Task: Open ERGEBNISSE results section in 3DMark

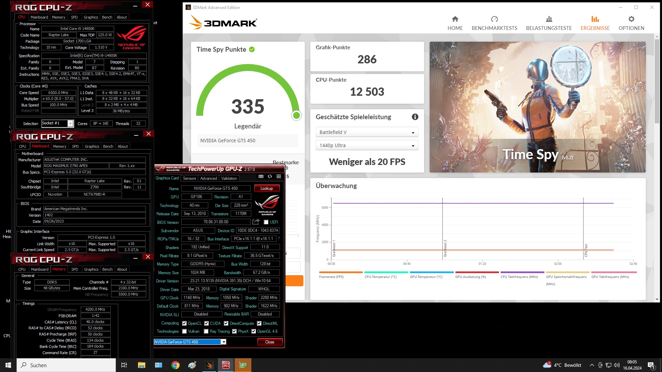Action: coord(595,23)
